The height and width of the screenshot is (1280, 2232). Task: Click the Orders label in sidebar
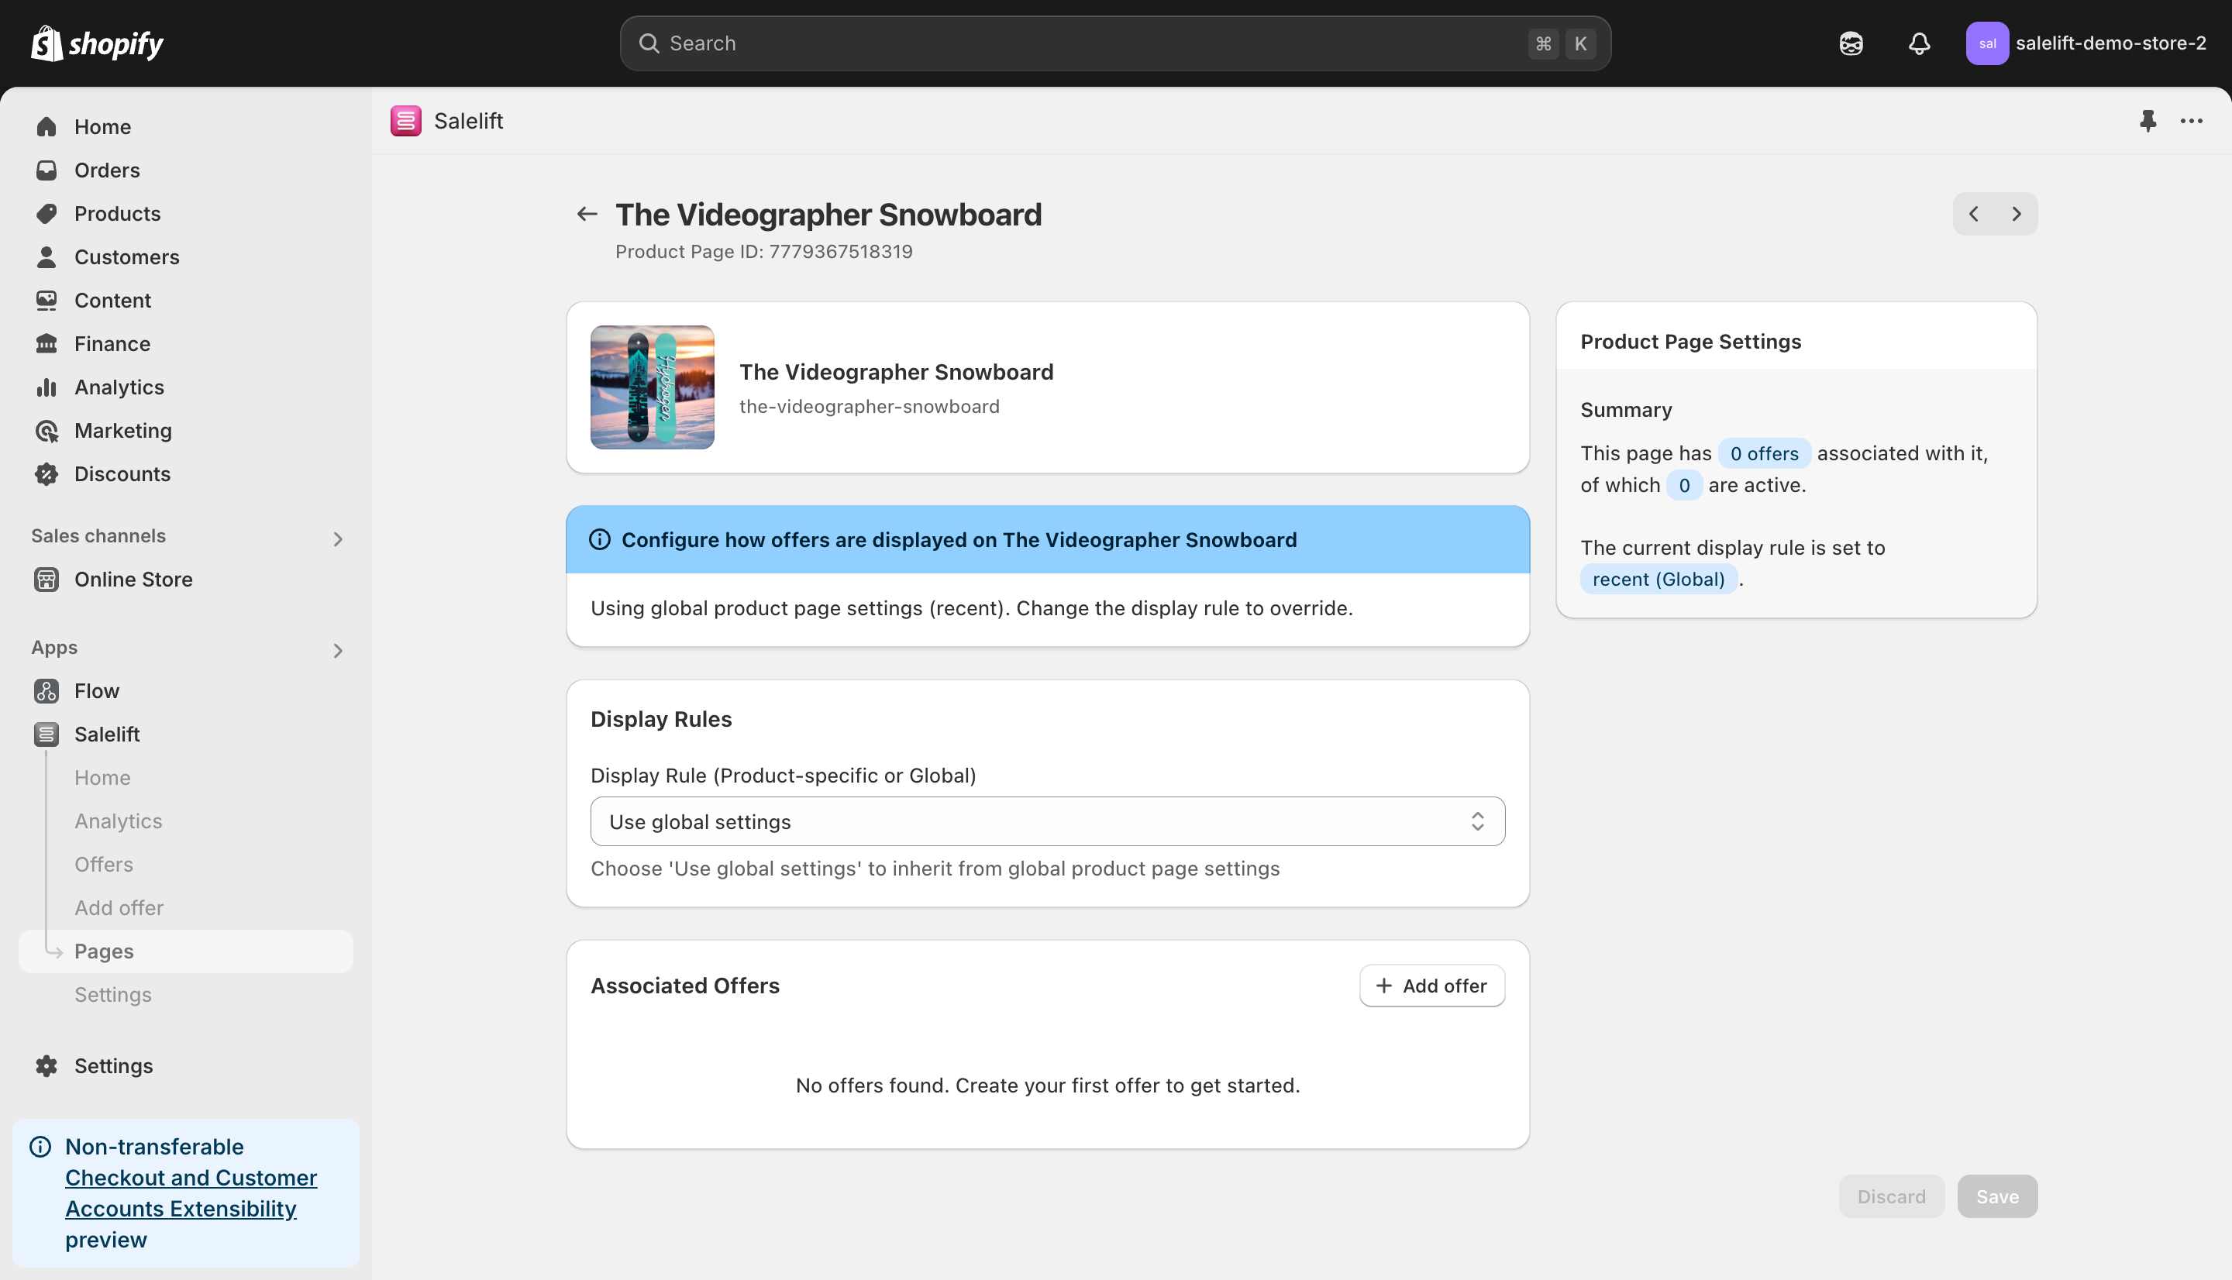click(x=107, y=170)
